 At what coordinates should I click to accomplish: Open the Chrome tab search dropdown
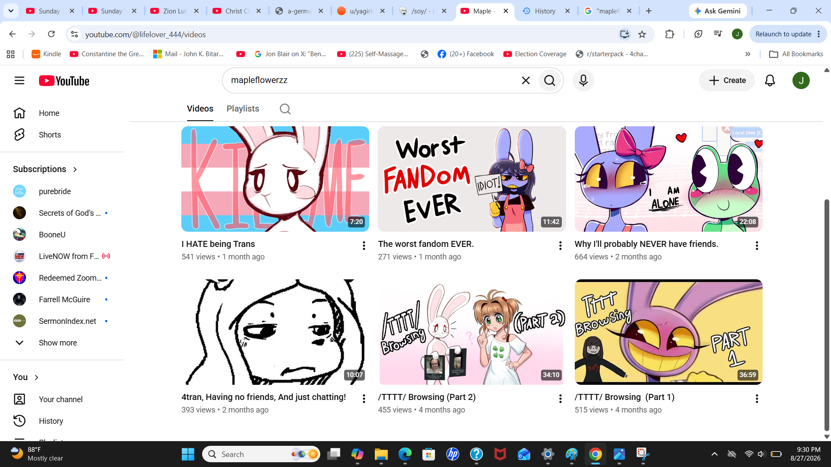(x=11, y=11)
